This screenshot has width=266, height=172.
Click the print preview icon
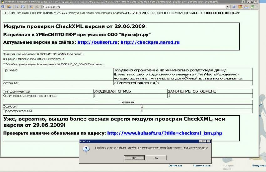click(x=23, y=7)
